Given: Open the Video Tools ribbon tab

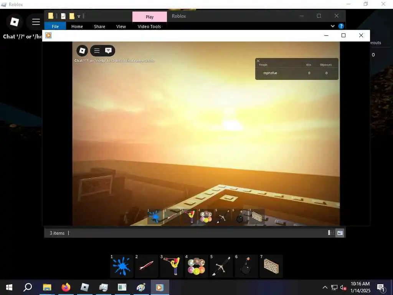Looking at the screenshot, I should 149,27.
